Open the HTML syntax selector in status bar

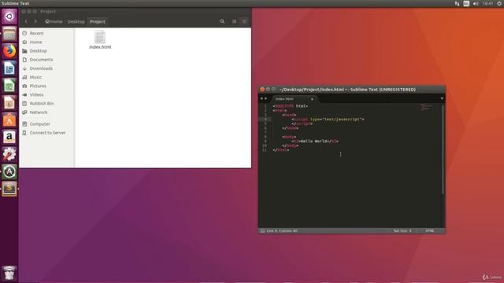(429, 230)
